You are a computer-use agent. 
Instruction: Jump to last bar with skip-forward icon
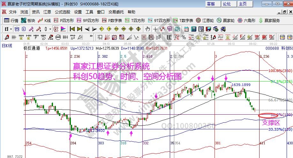(79, 29)
